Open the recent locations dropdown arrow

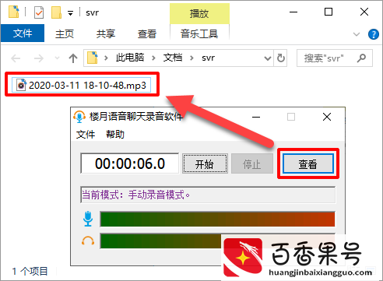click(x=57, y=58)
